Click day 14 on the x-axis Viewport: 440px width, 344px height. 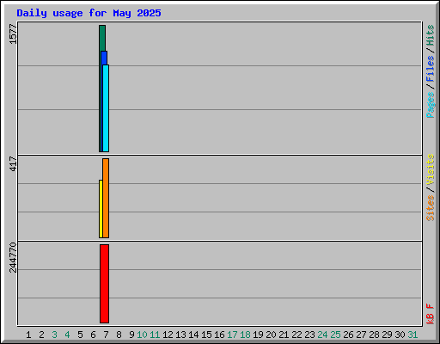tap(193, 335)
